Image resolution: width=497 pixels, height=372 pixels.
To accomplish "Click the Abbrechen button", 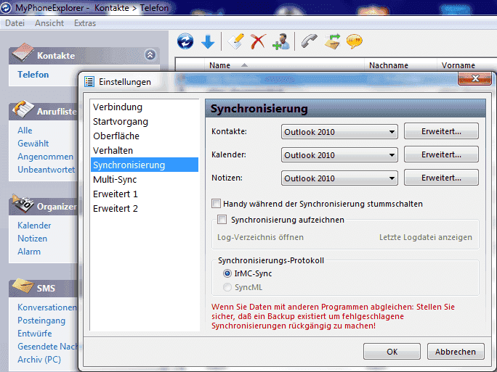I will click(456, 352).
